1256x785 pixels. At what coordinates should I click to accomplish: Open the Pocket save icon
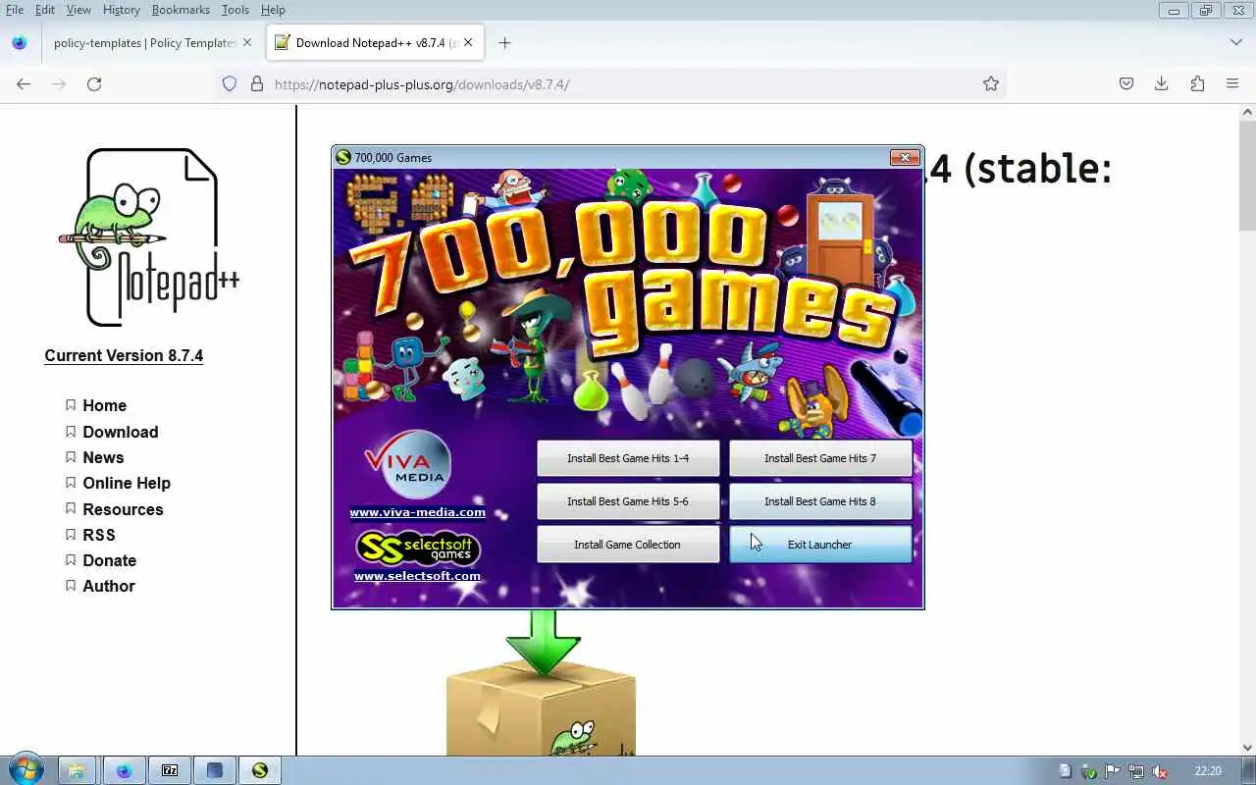(x=1126, y=84)
